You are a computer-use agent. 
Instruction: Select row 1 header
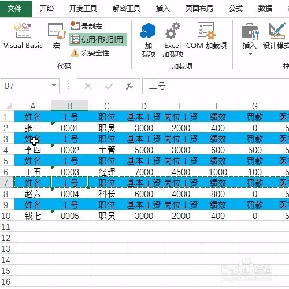point(6,117)
